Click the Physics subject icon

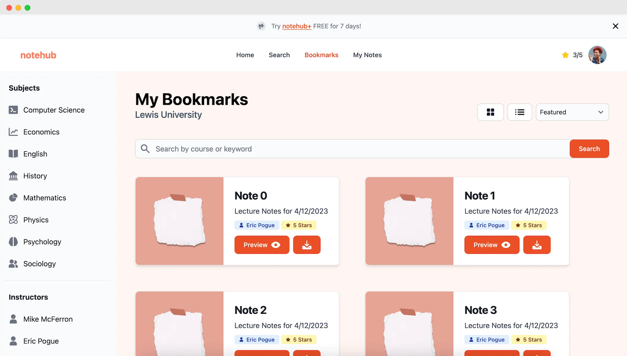13,220
